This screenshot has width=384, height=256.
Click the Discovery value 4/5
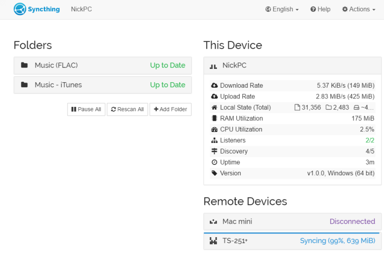pyautogui.click(x=370, y=151)
